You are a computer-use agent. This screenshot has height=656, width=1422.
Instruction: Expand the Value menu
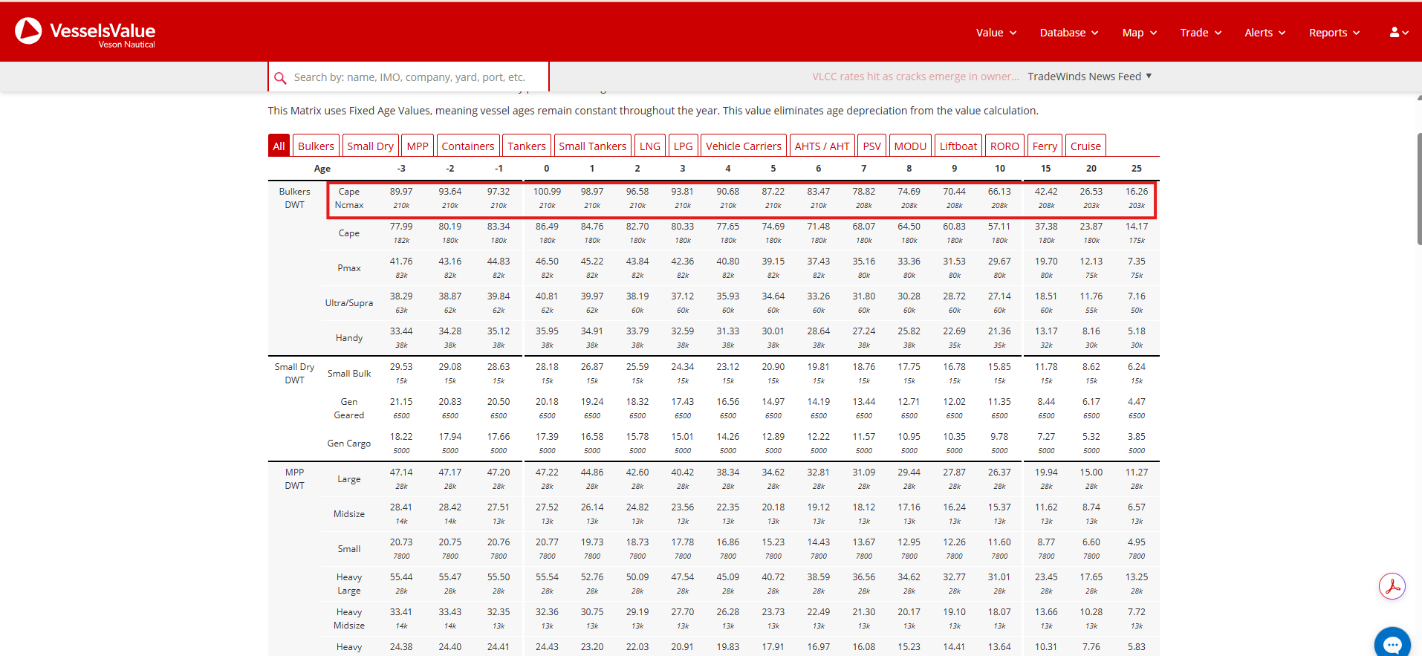[996, 33]
